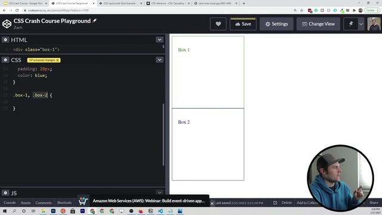Open JS editor settings gear
382x215 pixels.
coord(5,193)
